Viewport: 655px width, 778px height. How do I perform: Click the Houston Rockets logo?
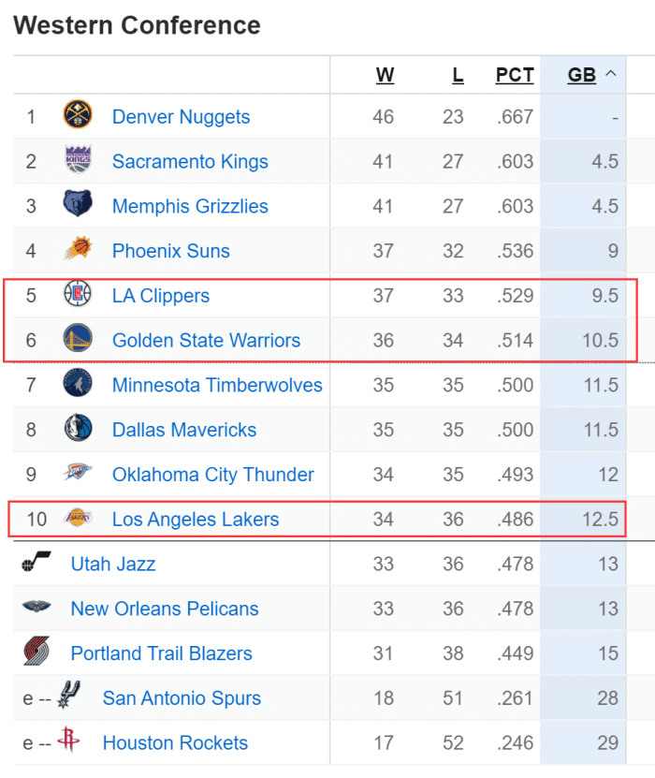(x=68, y=741)
